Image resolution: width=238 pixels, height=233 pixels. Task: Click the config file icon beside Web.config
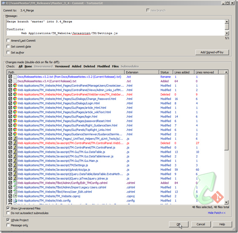(15, 200)
